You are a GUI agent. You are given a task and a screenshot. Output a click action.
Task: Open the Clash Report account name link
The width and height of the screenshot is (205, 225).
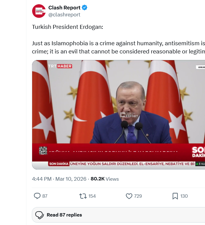tap(64, 8)
